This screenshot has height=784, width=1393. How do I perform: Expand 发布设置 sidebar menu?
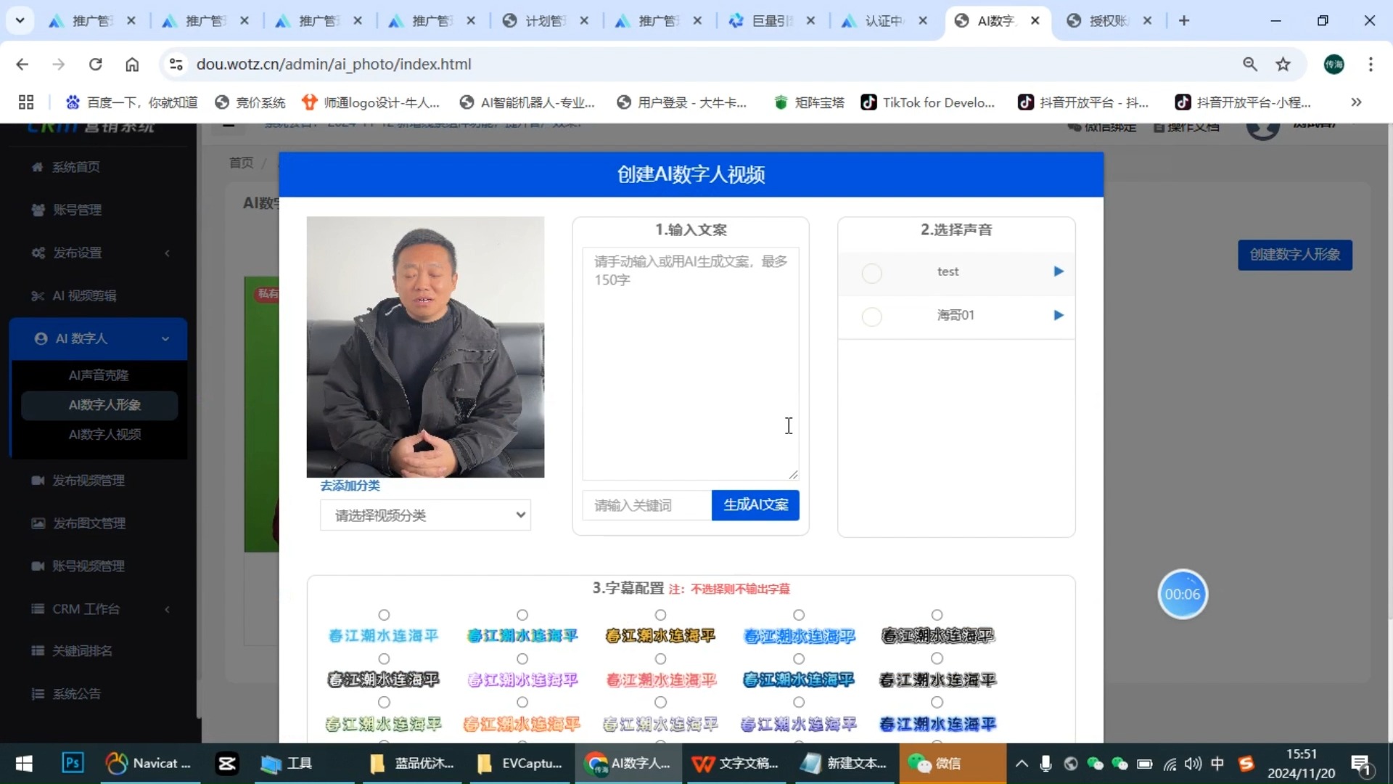100,253
